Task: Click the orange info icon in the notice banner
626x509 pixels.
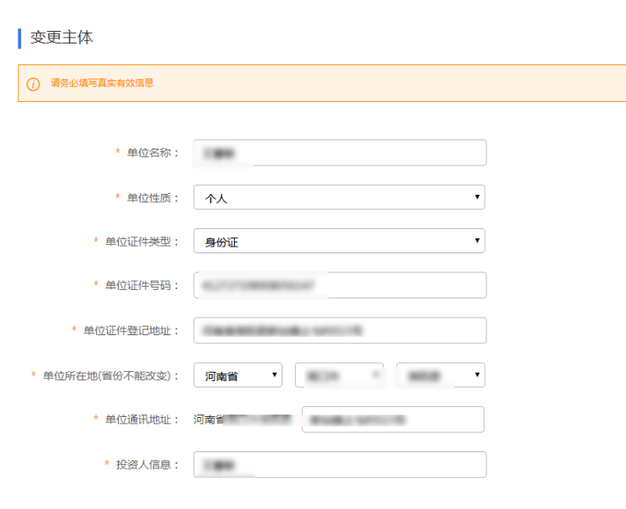Action: click(33, 84)
